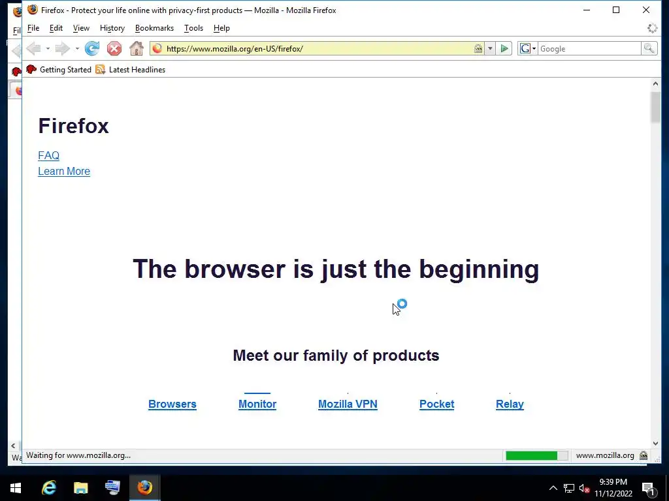
Task: Click 'Waiting for www.mozilla.org...' status text
Action: coord(78,455)
